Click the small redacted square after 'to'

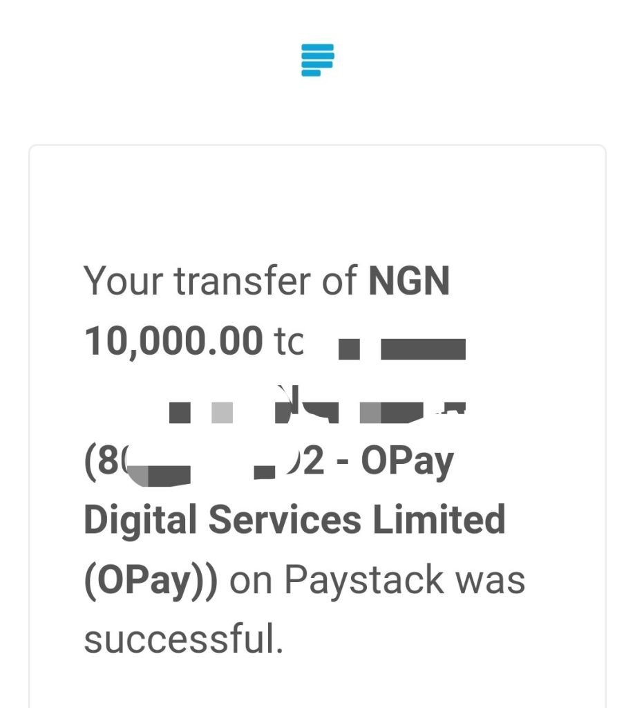click(349, 349)
